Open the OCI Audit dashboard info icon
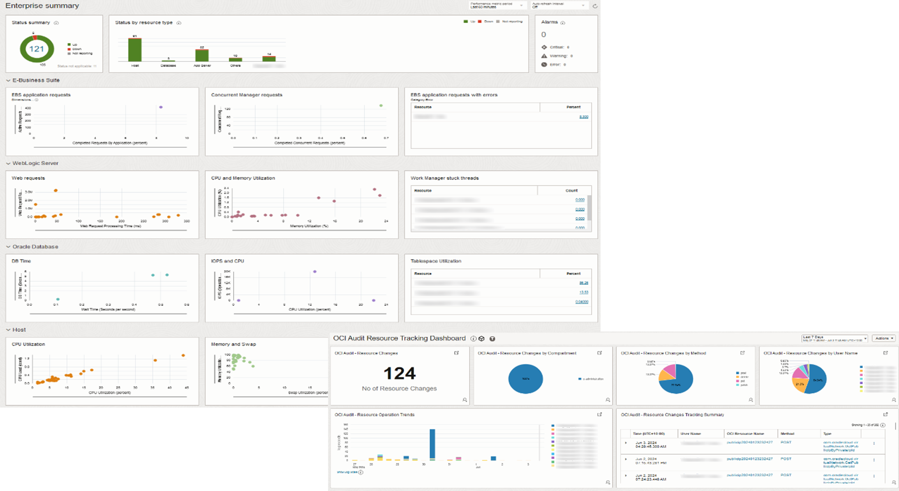 click(x=473, y=338)
